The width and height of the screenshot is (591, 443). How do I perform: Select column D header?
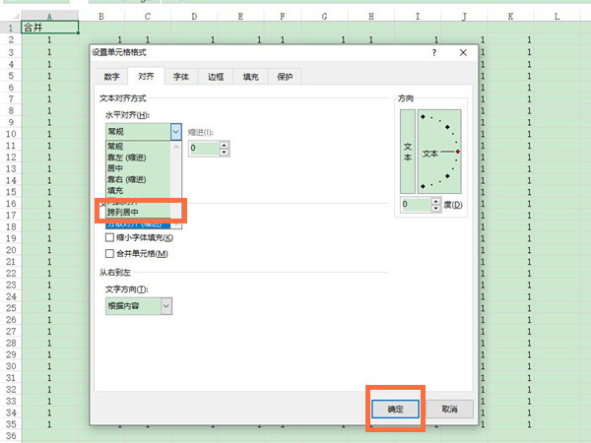pos(194,16)
